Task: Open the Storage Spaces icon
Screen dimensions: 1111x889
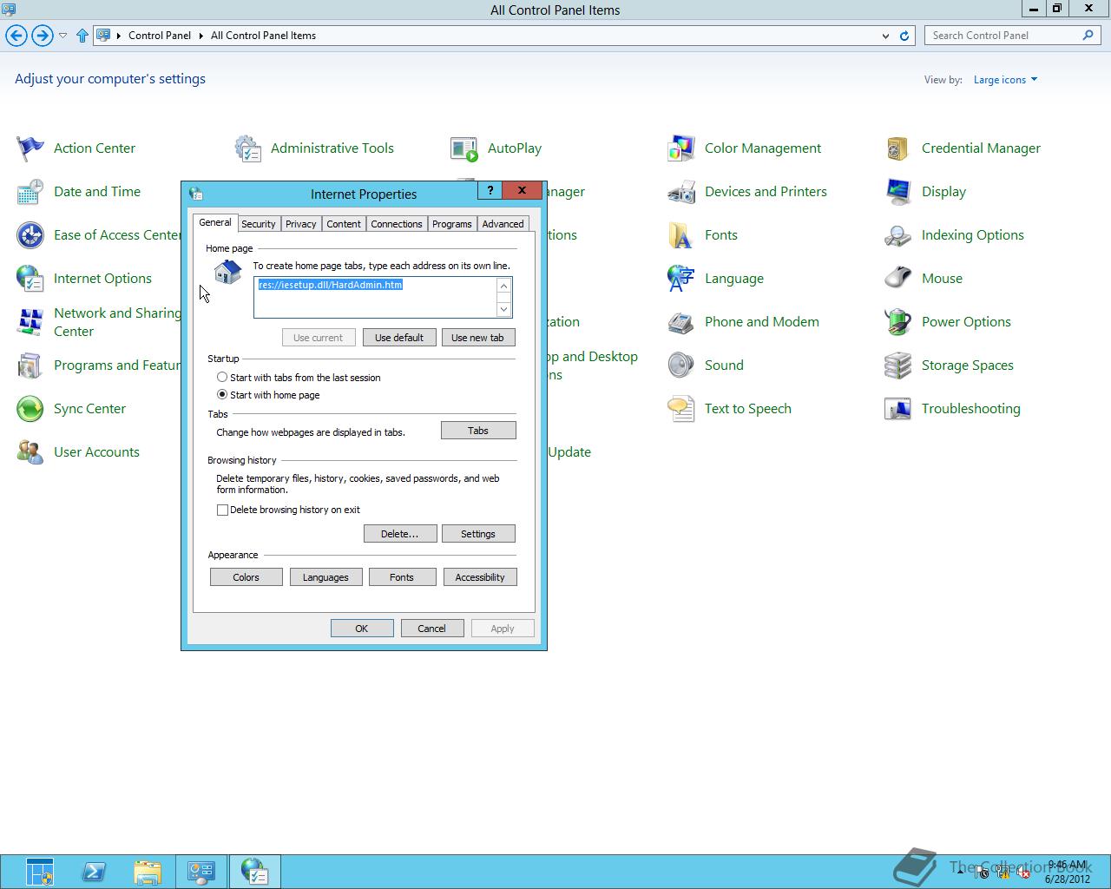Action: (898, 365)
